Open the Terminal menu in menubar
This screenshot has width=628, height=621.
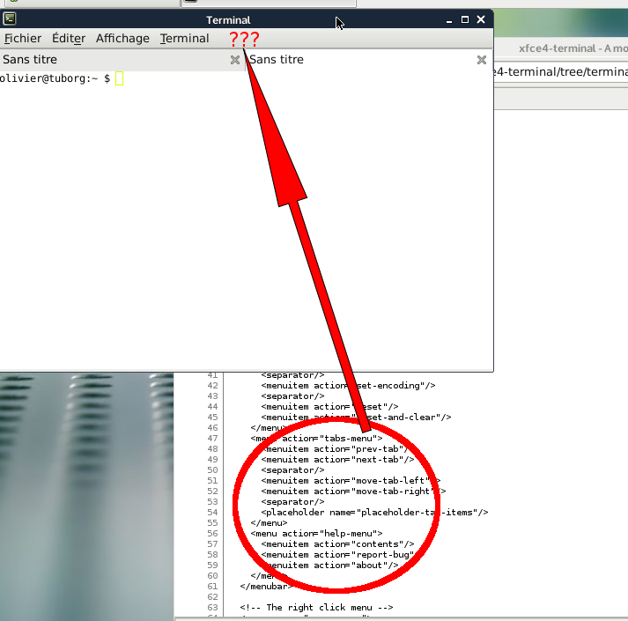(x=185, y=38)
